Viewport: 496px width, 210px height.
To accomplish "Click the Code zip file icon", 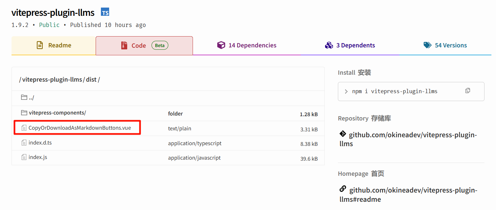I will point(124,45).
